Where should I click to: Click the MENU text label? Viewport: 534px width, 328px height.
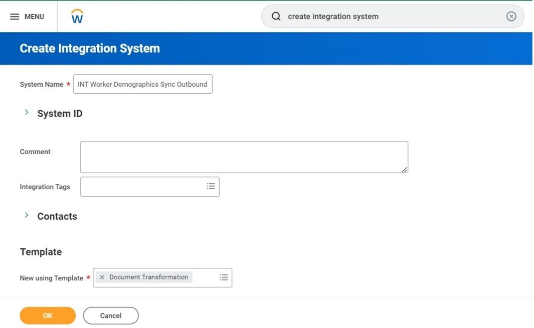pos(34,17)
